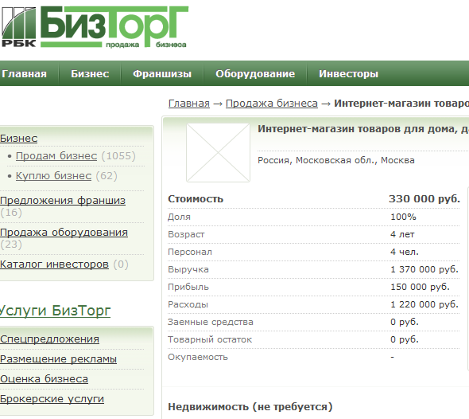Open the Брокерские услуги link
This screenshot has height=419, width=469.
coord(52,399)
